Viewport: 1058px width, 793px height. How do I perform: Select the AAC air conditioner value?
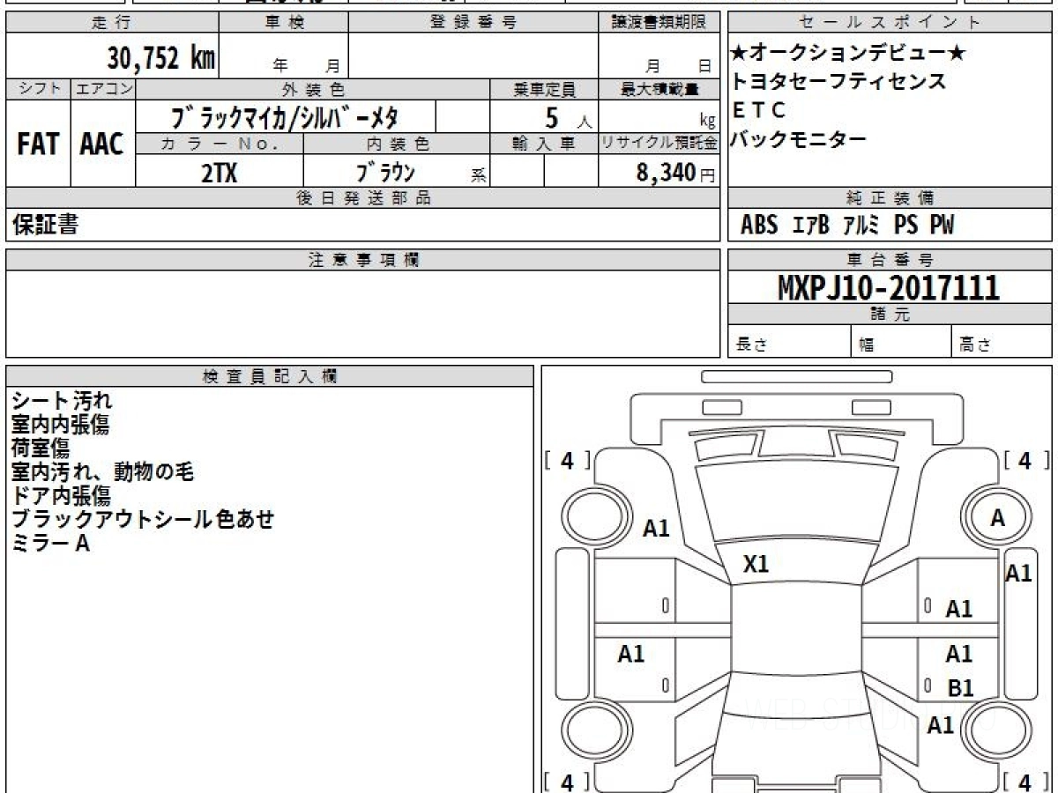coord(102,144)
